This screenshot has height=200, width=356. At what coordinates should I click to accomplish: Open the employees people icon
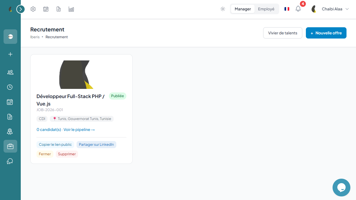pyautogui.click(x=10, y=72)
